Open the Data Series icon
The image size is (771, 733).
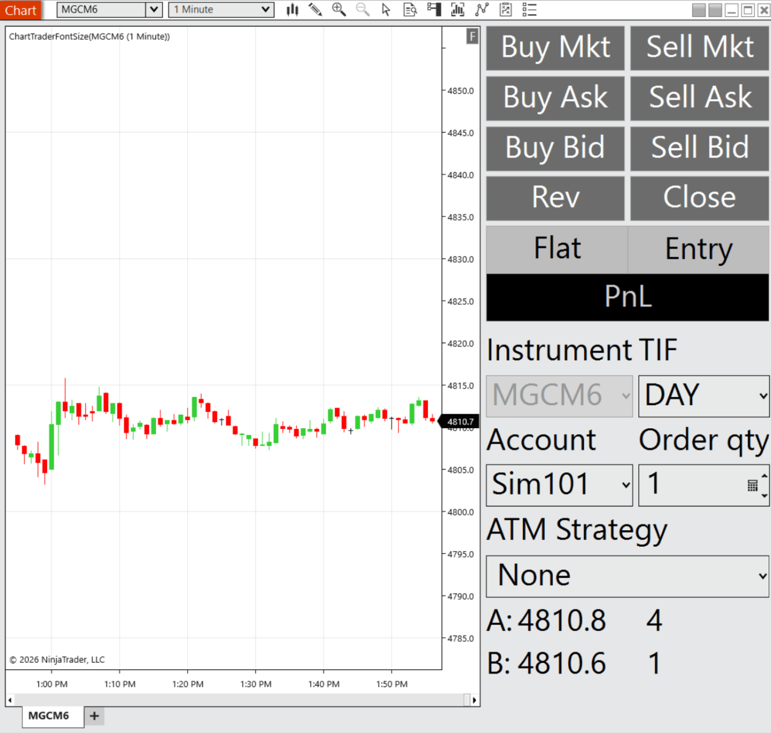tap(457, 10)
